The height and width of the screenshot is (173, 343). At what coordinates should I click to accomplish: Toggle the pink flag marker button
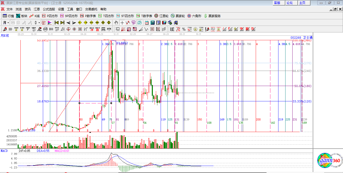tap(50, 23)
